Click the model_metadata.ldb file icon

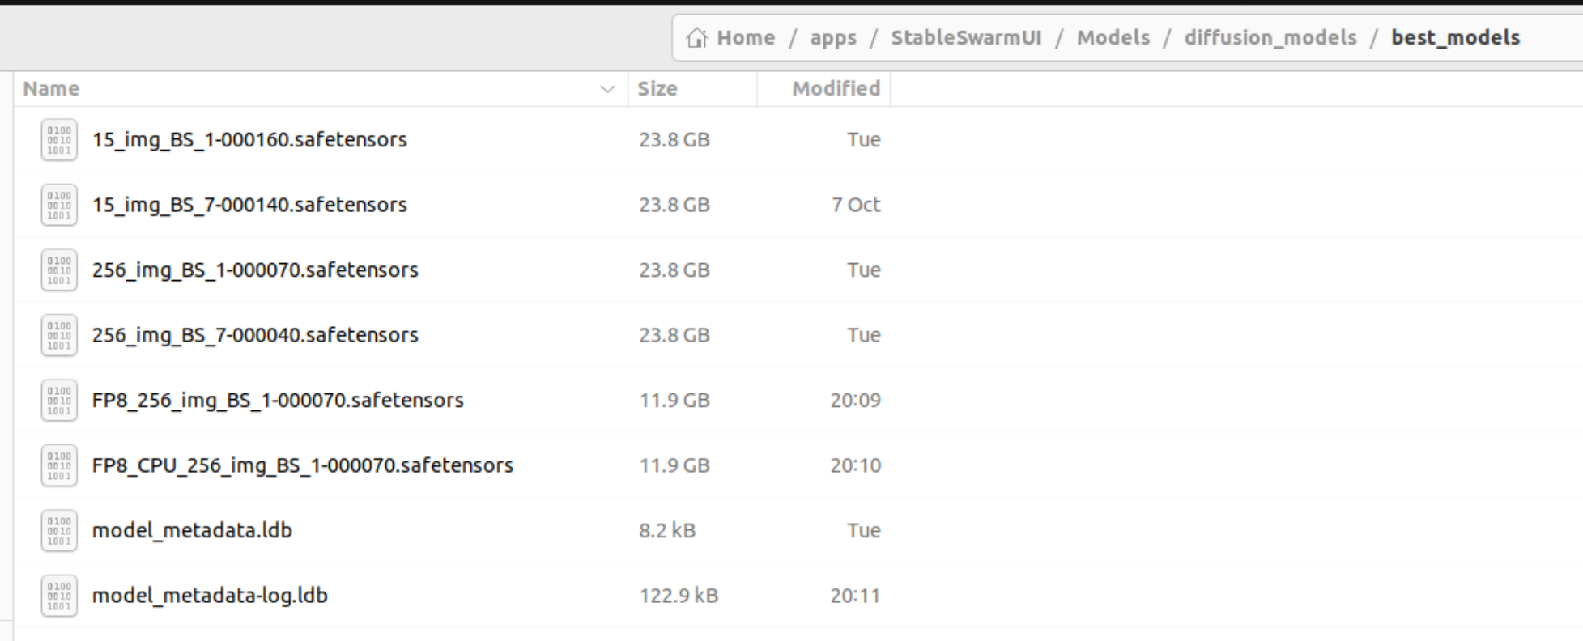click(x=59, y=531)
